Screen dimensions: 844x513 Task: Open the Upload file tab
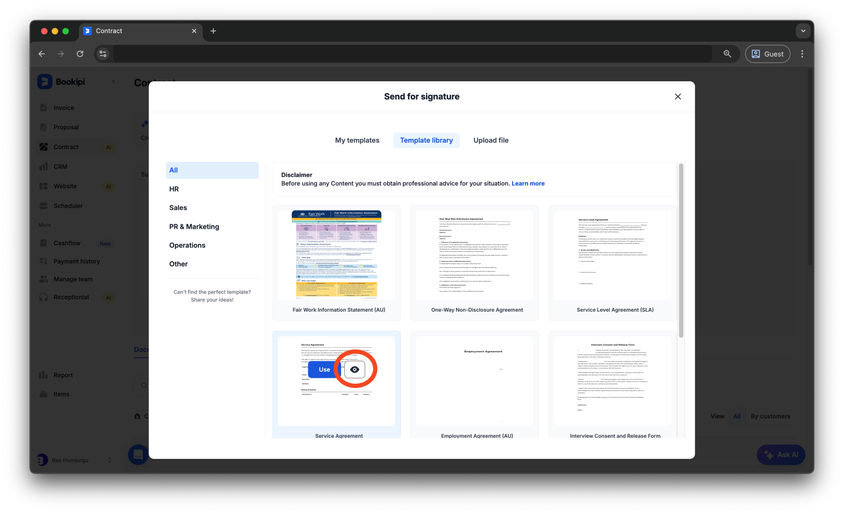tap(491, 140)
